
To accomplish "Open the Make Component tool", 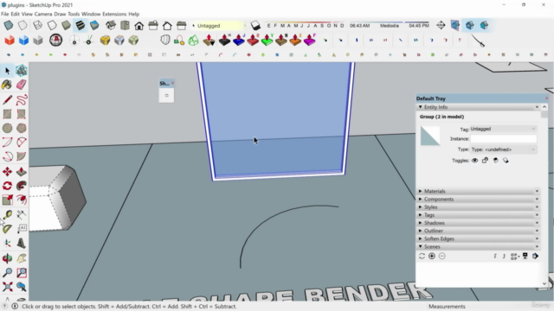I will click(x=21, y=71).
